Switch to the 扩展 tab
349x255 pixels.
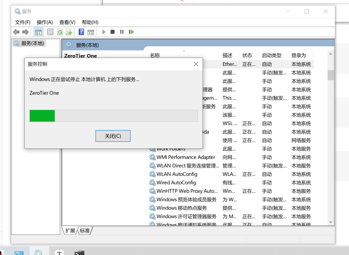click(x=70, y=231)
